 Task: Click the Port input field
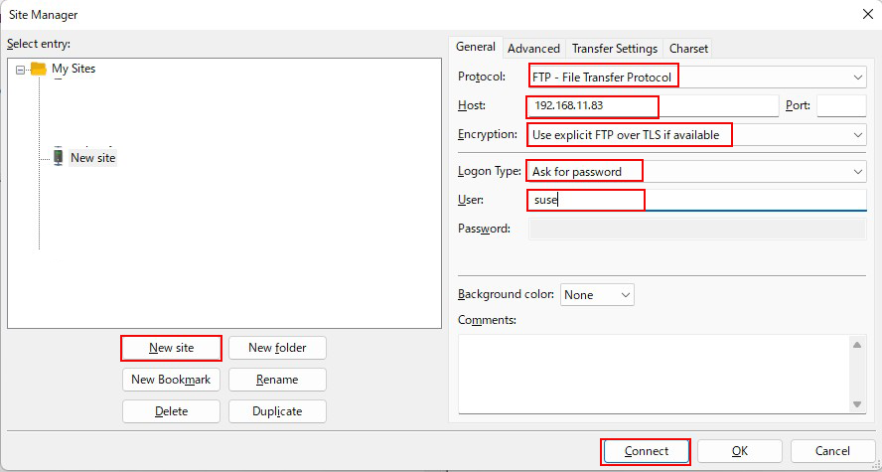pyautogui.click(x=841, y=105)
